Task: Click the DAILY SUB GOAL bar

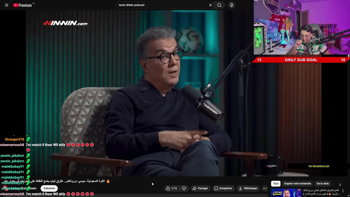Action: click(301, 60)
